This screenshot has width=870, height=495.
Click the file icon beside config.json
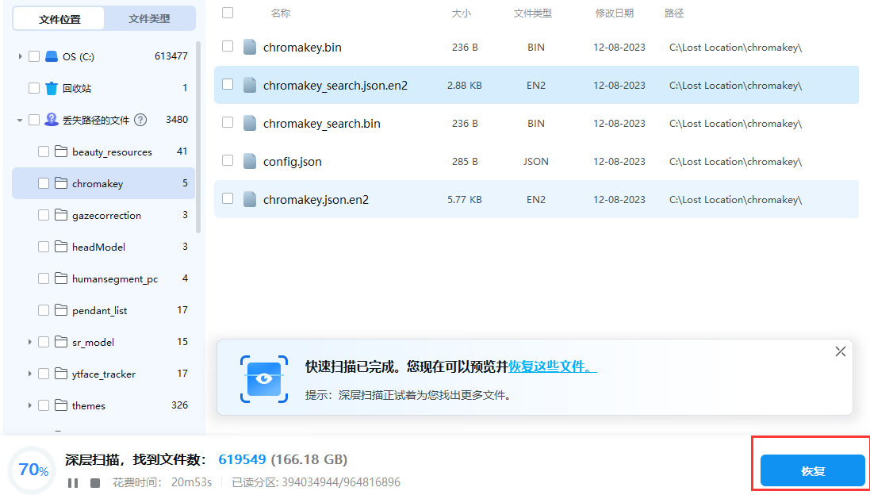[x=250, y=161]
